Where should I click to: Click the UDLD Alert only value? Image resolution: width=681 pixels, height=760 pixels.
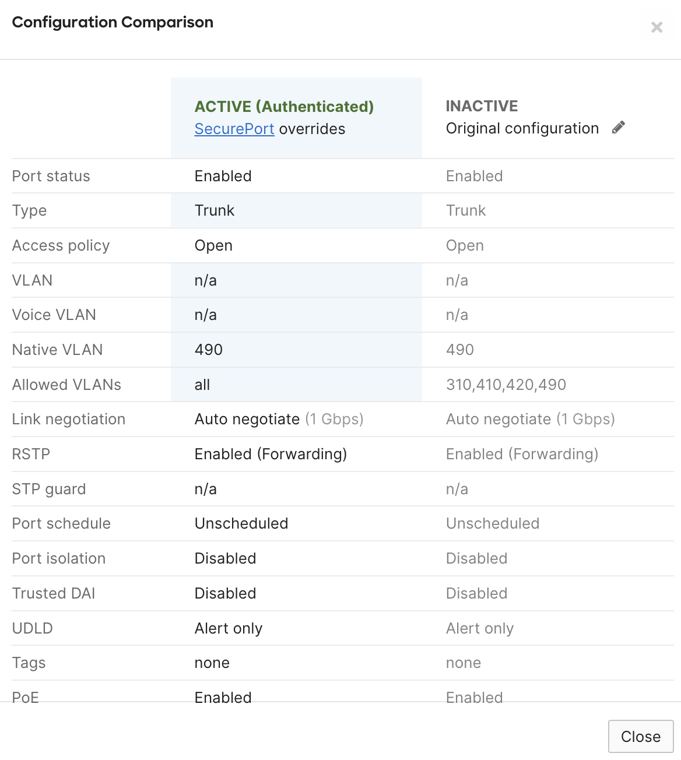pyautogui.click(x=228, y=628)
